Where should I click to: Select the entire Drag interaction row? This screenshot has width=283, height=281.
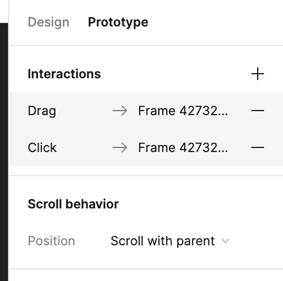(146, 111)
